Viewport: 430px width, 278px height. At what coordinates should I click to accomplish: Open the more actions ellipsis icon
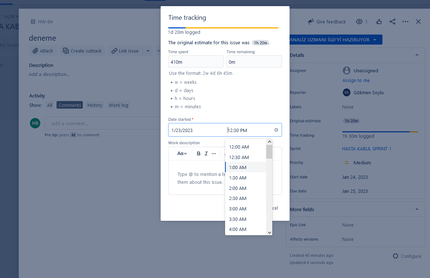click(405, 22)
